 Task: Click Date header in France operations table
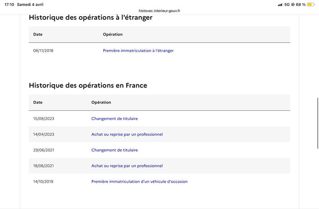pos(38,102)
